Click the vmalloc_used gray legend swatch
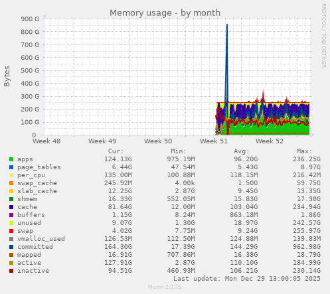The height and width of the screenshot is (294, 330). click(x=11, y=239)
